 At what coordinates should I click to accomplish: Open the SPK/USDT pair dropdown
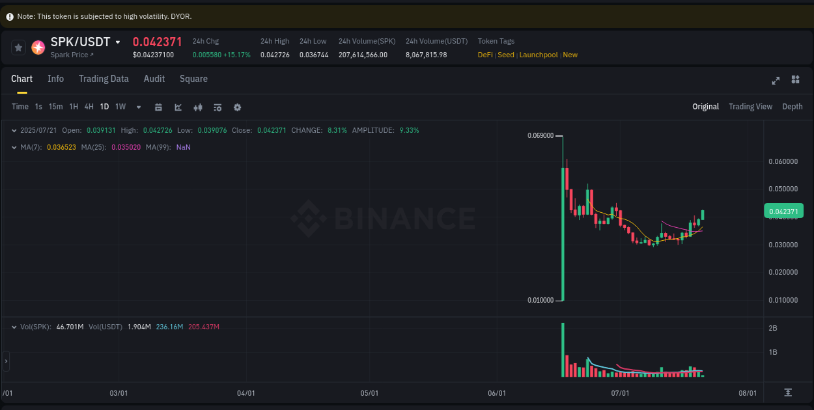[118, 41]
